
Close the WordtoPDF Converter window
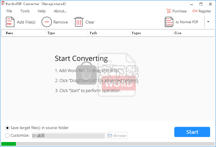coord(210,4)
